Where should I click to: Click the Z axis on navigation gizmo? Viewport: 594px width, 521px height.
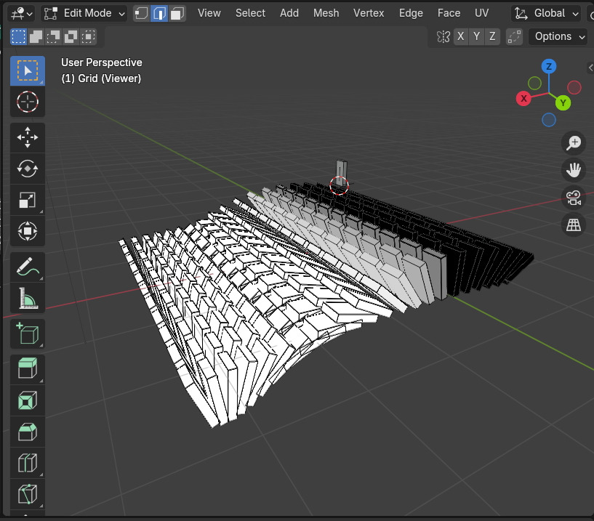pos(548,67)
